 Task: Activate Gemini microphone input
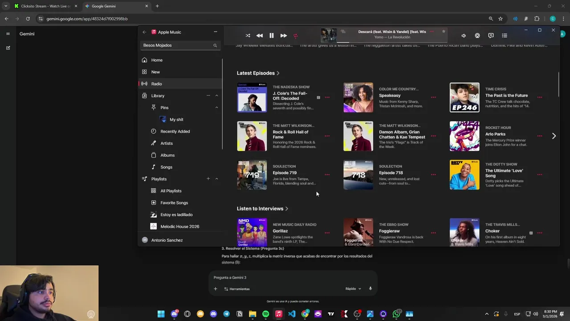370,289
